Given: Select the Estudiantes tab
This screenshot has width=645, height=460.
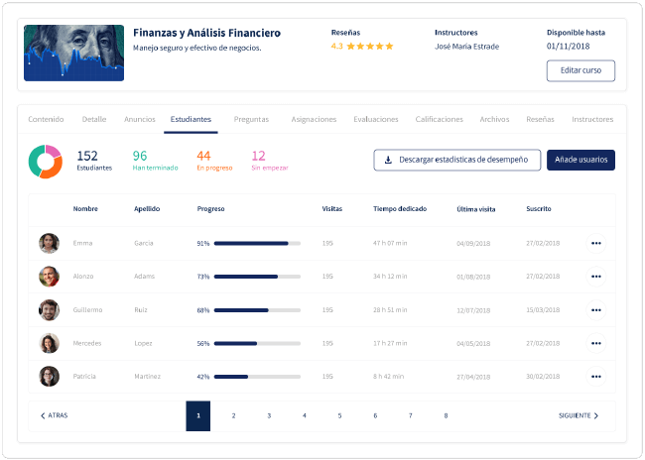Looking at the screenshot, I should (191, 119).
